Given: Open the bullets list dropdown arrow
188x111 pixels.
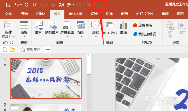Looking at the screenshot, I should (48, 5).
